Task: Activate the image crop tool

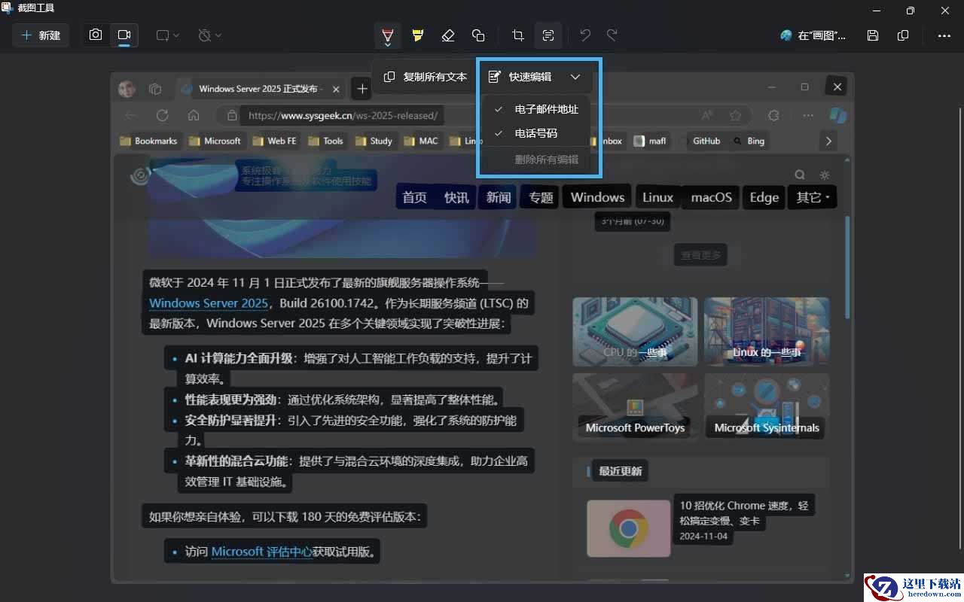Action: point(517,35)
